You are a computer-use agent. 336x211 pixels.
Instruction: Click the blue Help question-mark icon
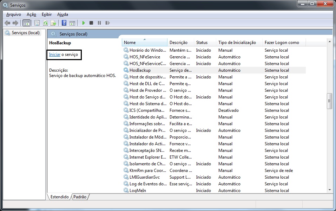tap(64, 23)
